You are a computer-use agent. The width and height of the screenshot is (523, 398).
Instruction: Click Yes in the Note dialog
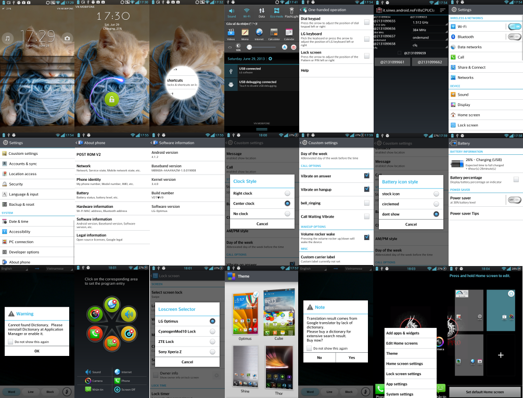pos(352,357)
